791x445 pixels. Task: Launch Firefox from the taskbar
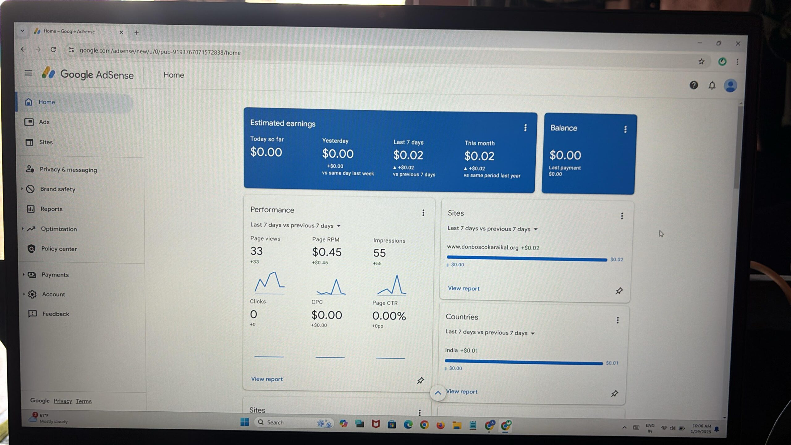point(440,425)
